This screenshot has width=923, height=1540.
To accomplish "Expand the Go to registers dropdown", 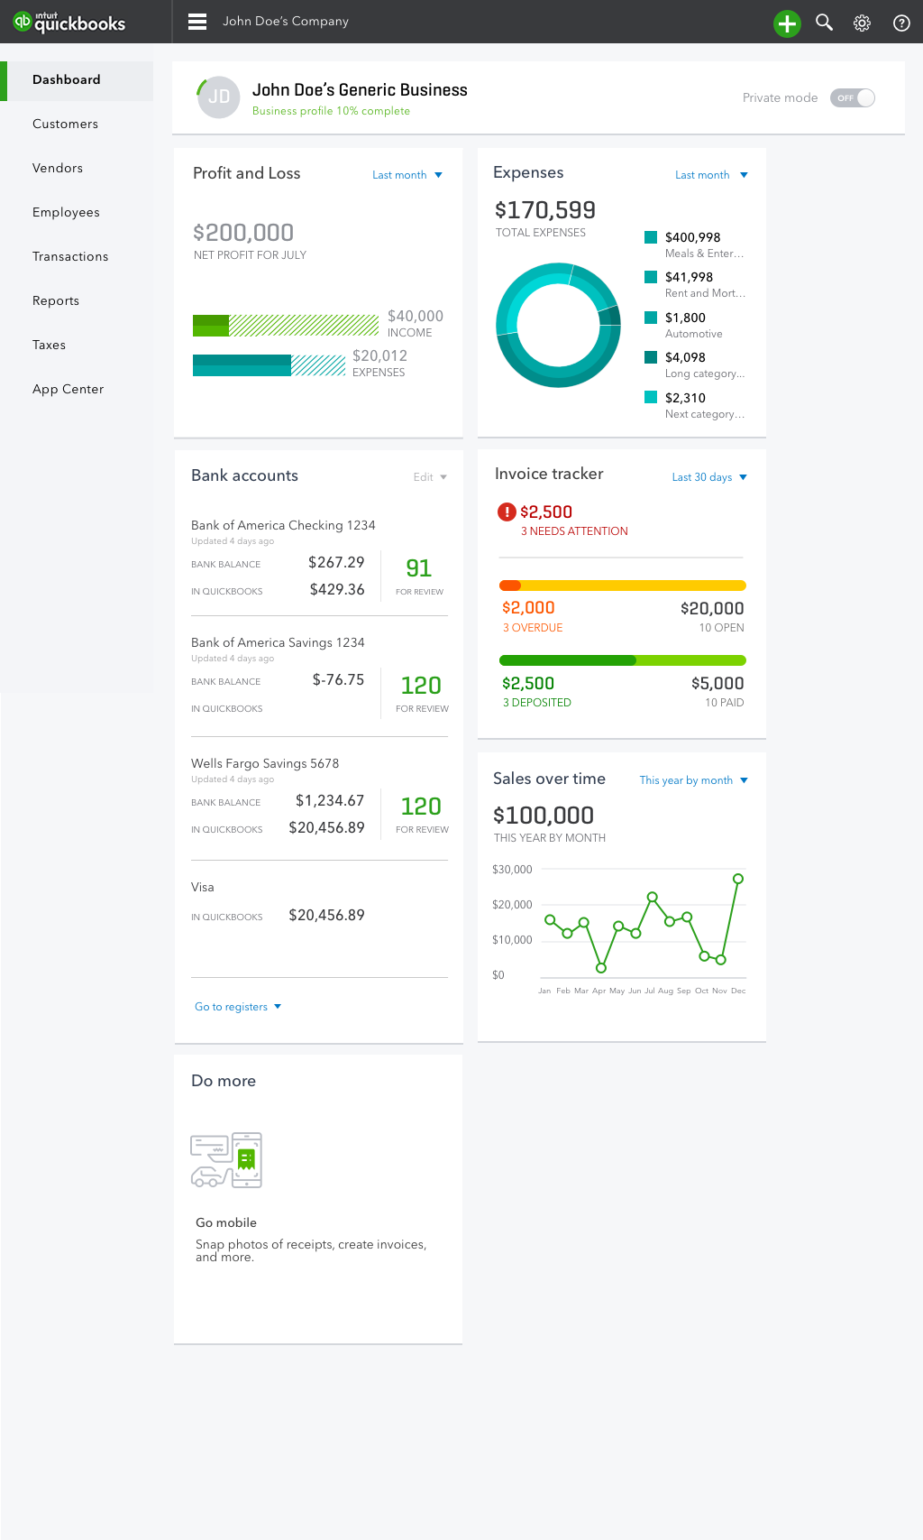I will click(238, 1007).
